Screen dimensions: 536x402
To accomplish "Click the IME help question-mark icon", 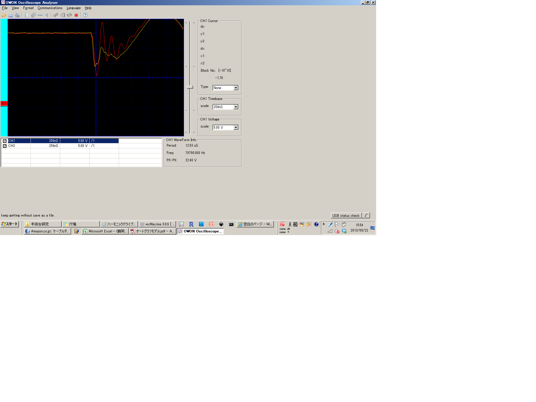I will coord(316,224).
